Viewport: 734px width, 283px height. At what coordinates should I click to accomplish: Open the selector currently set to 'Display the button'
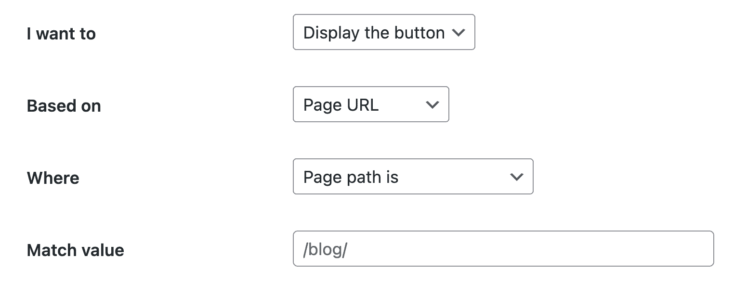[384, 32]
